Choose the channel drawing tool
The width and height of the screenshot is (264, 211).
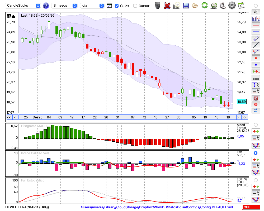coord(256,39)
